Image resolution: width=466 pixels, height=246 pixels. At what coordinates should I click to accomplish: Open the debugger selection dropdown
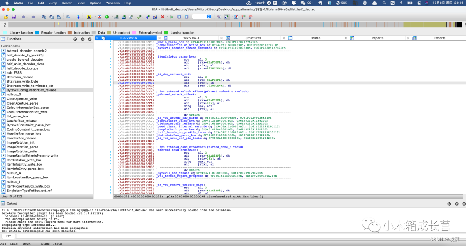202,17
